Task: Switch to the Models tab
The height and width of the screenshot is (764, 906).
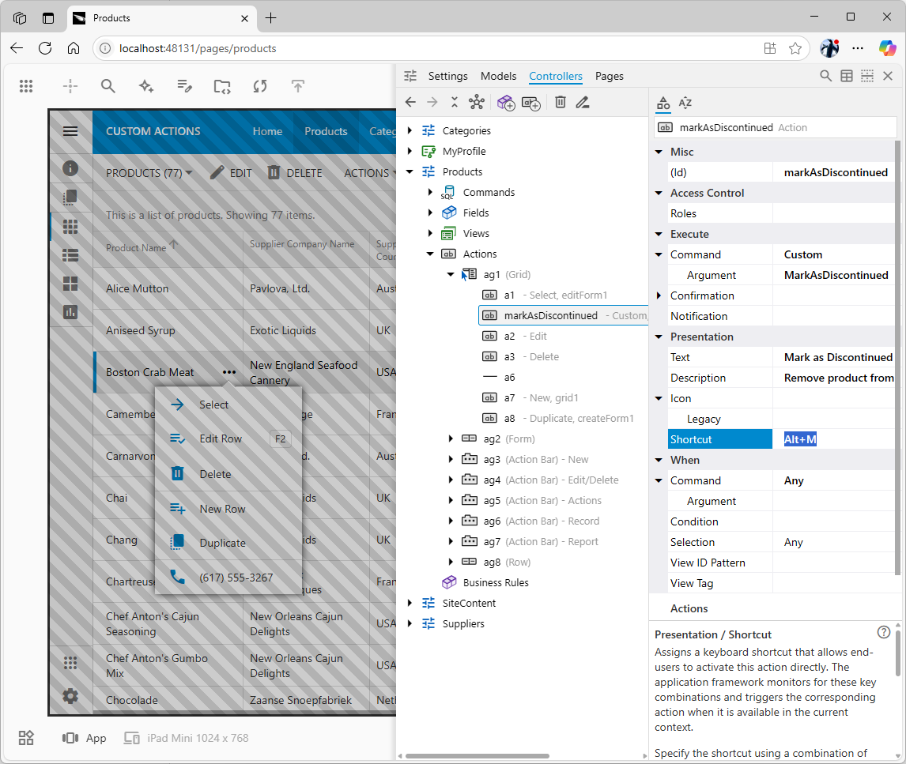Action: 498,76
